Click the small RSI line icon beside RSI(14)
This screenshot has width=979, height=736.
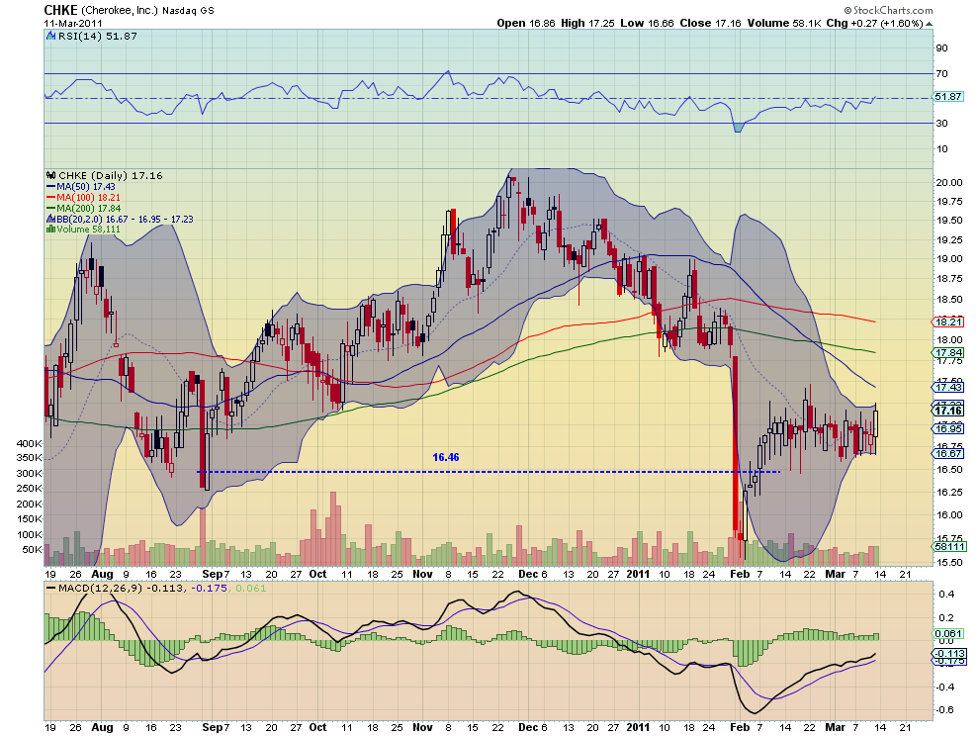click(51, 37)
